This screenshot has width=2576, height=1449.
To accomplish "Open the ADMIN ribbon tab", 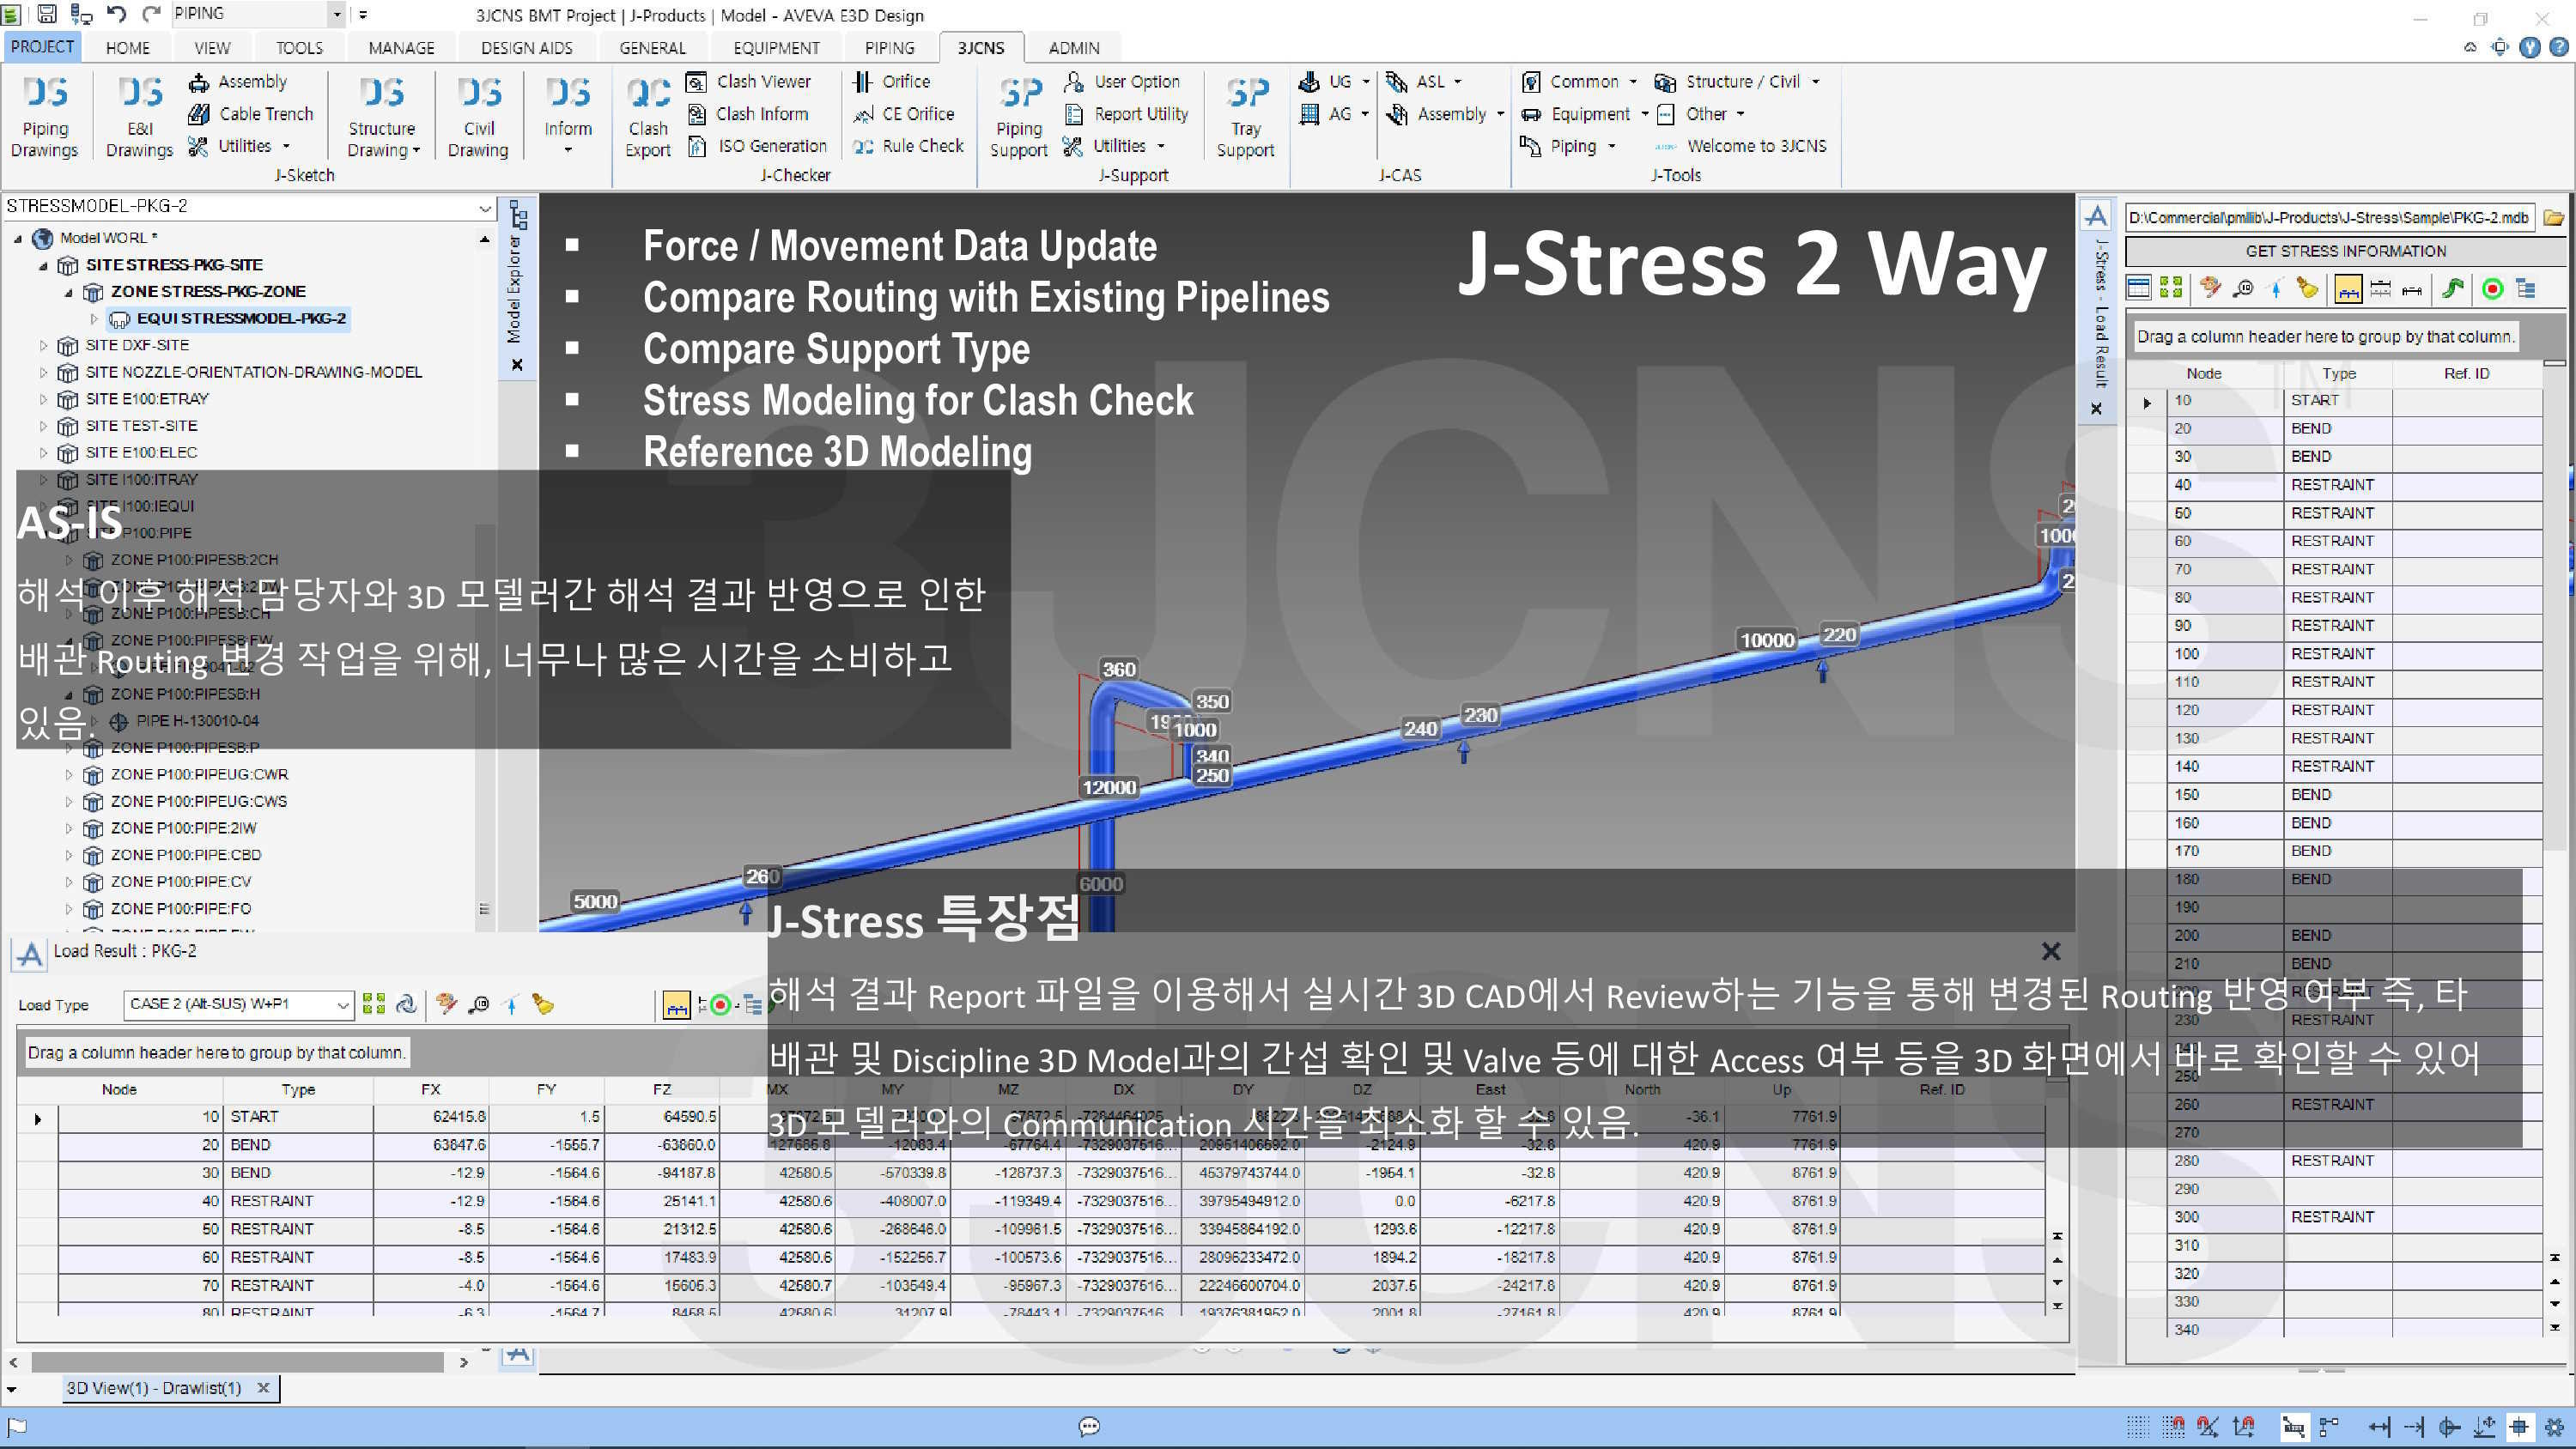I will [x=1073, y=47].
